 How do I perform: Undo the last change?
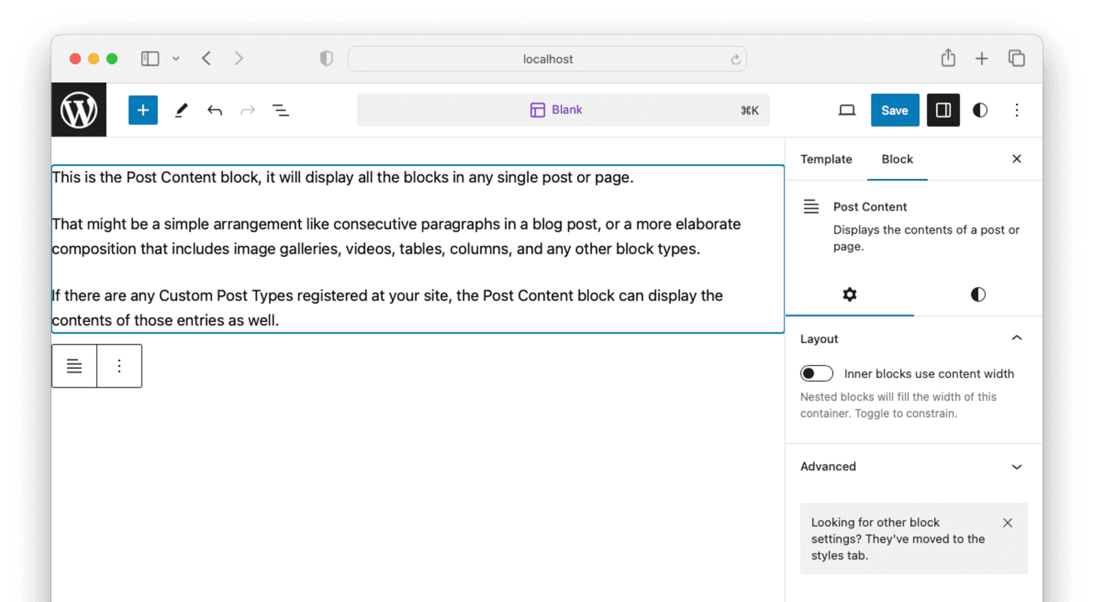pyautogui.click(x=215, y=110)
